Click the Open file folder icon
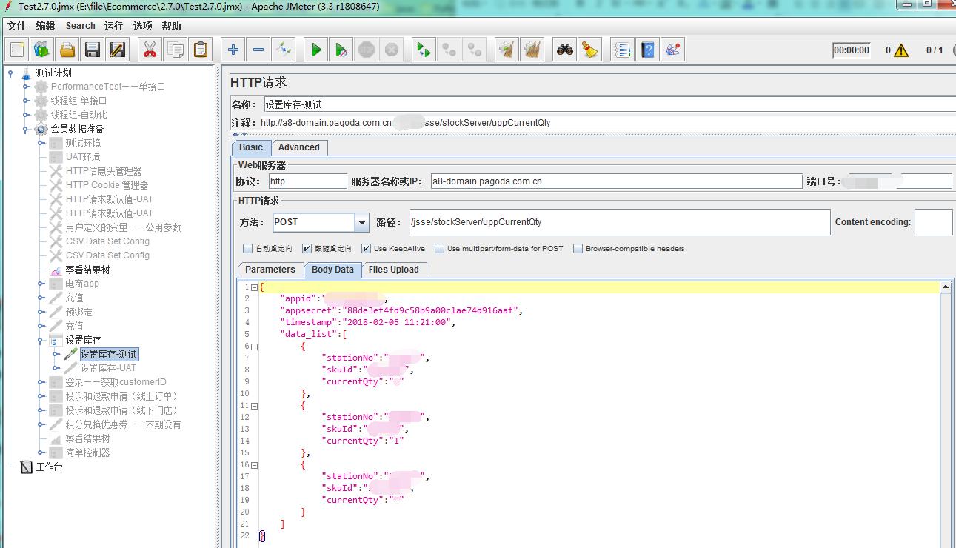Image resolution: width=956 pixels, height=548 pixels. 67,50
